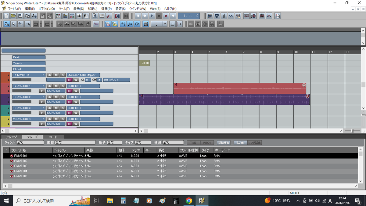Open a song with folder icon
Image resolution: width=366 pixels, height=206 pixels.
[x=13, y=16]
